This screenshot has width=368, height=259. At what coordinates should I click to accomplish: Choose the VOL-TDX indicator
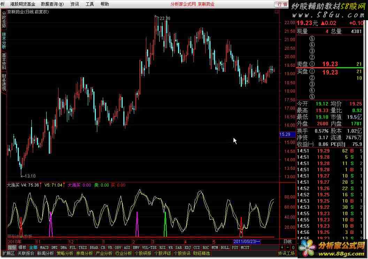149,247
